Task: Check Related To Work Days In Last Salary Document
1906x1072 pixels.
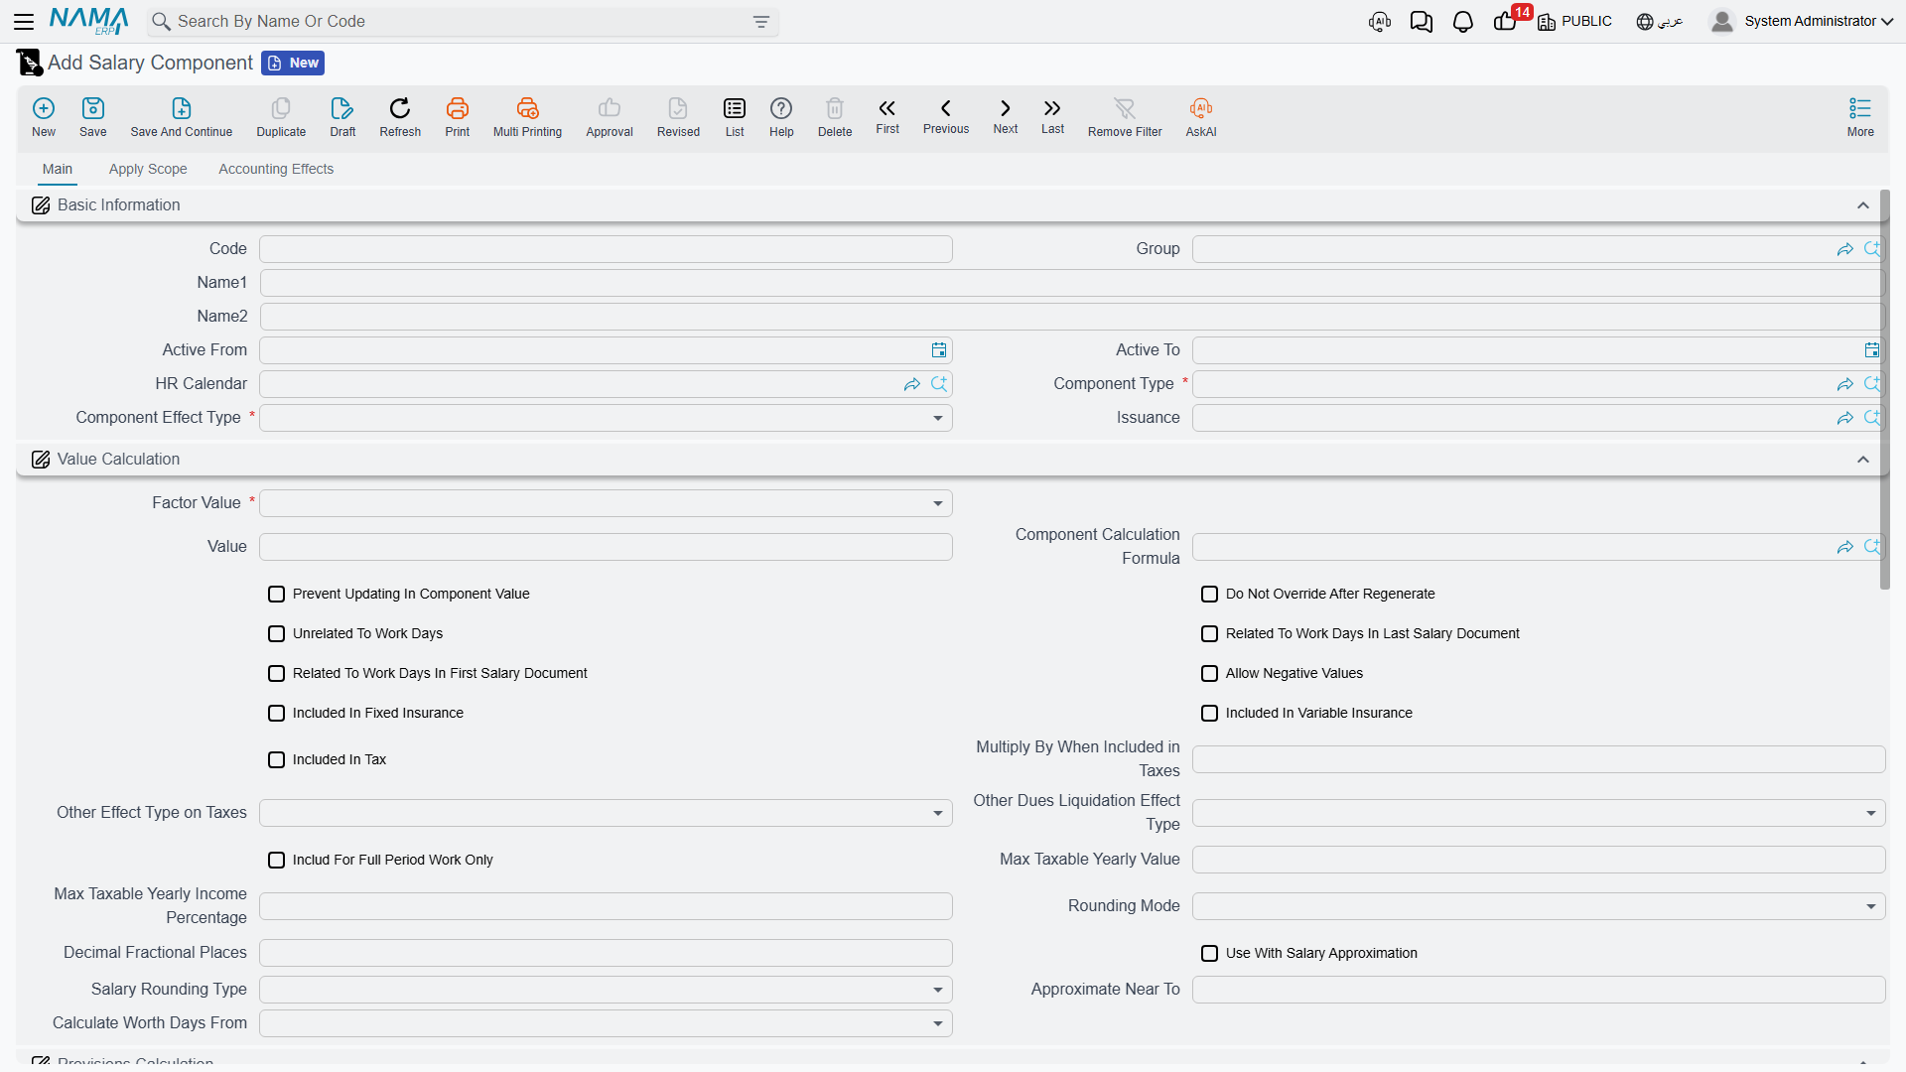Action: (x=1210, y=634)
